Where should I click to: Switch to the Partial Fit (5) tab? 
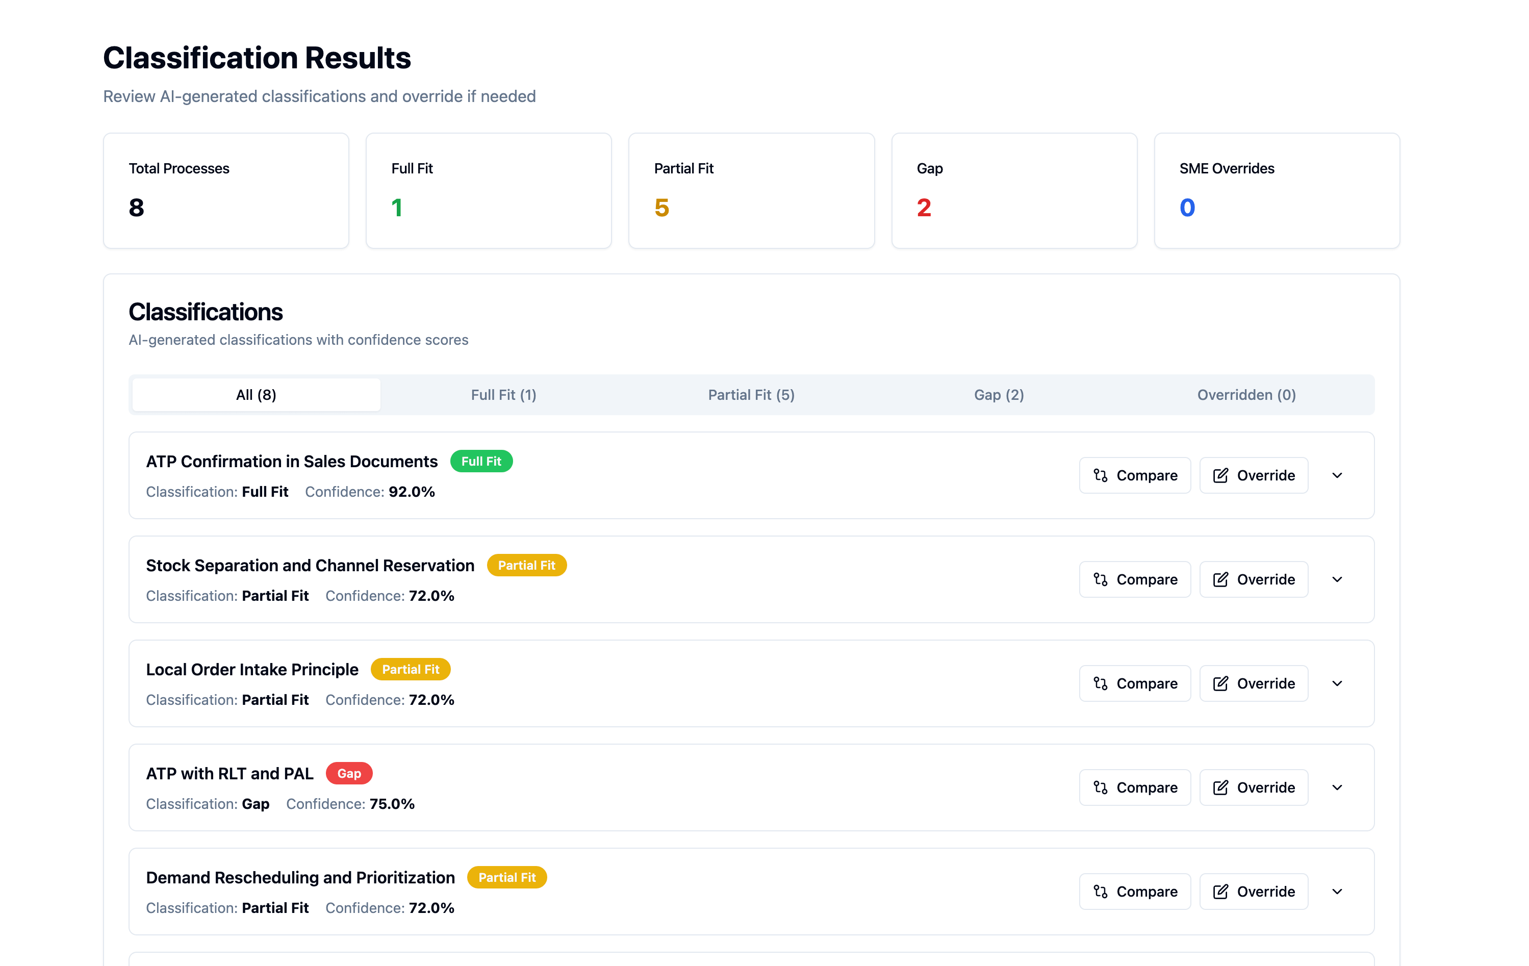point(751,394)
